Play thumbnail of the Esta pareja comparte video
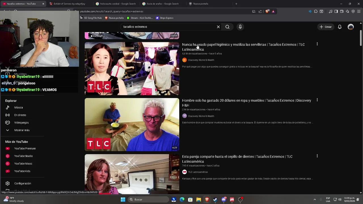Viewport: 363px width, 204px height. [x=132, y=174]
